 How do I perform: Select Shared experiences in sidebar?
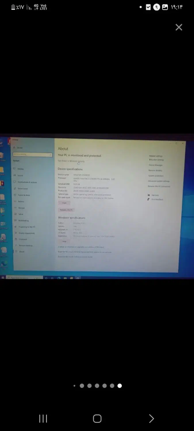pyautogui.click(x=24, y=233)
